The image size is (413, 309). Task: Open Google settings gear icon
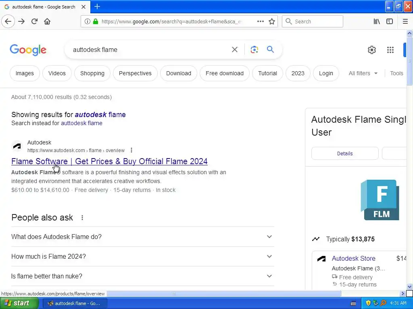(371, 49)
